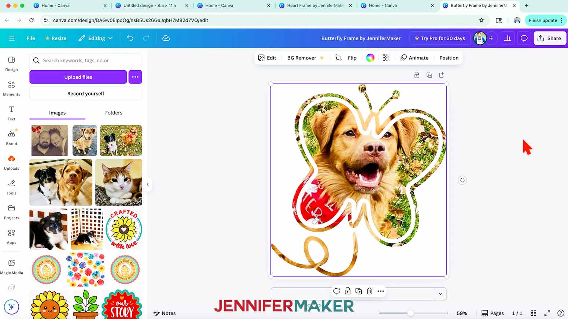The image size is (568, 319).
Task: Click Edit in the image toolbar
Action: pos(267,58)
